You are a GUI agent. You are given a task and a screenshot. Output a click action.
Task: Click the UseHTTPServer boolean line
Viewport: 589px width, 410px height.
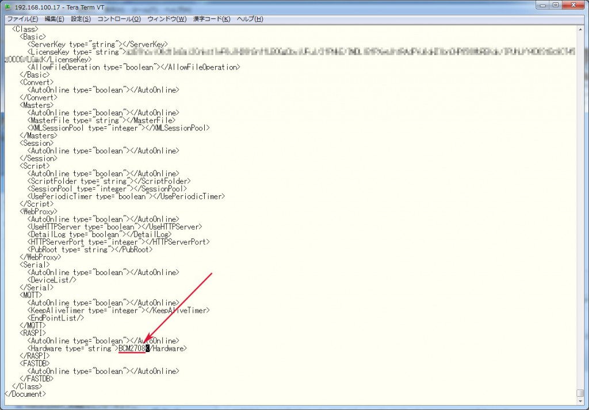(114, 227)
